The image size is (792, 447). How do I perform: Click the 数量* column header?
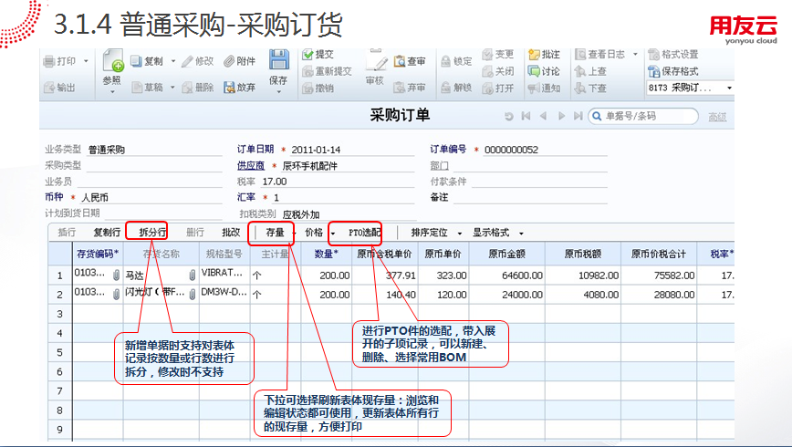pos(327,254)
